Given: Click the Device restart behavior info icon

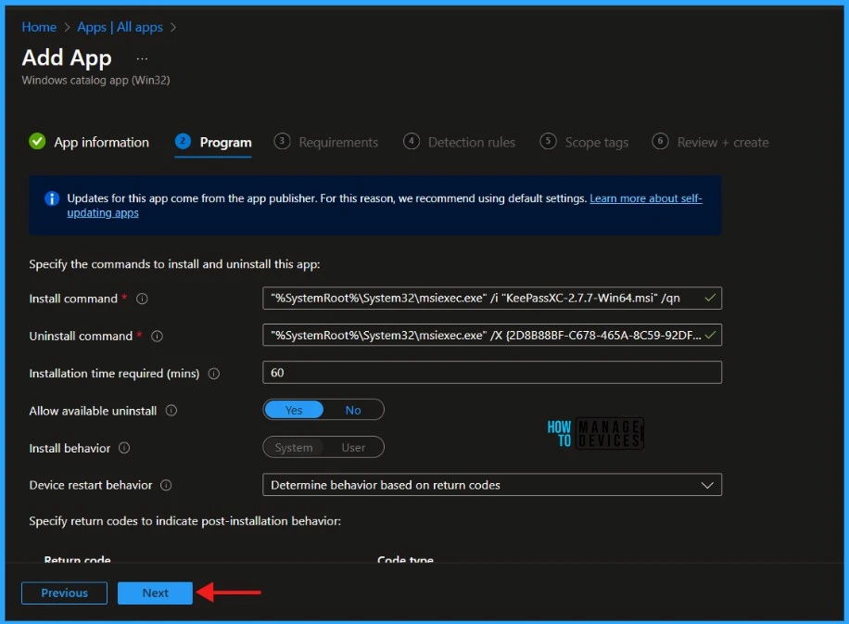Looking at the screenshot, I should coord(166,485).
